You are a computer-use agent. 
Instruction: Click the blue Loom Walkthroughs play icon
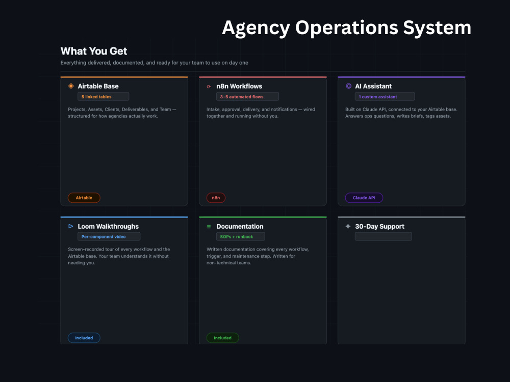tap(70, 226)
